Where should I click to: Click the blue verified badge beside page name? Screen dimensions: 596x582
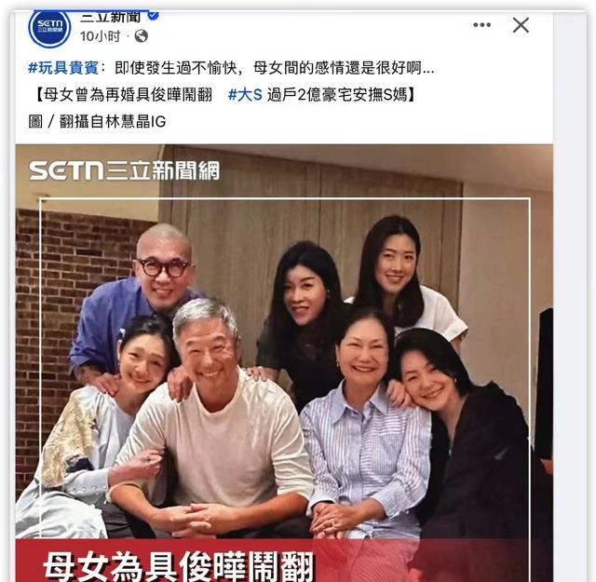[x=153, y=16]
